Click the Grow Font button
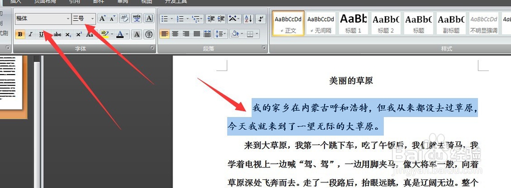The width and height of the screenshot is (511, 188). 102,18
